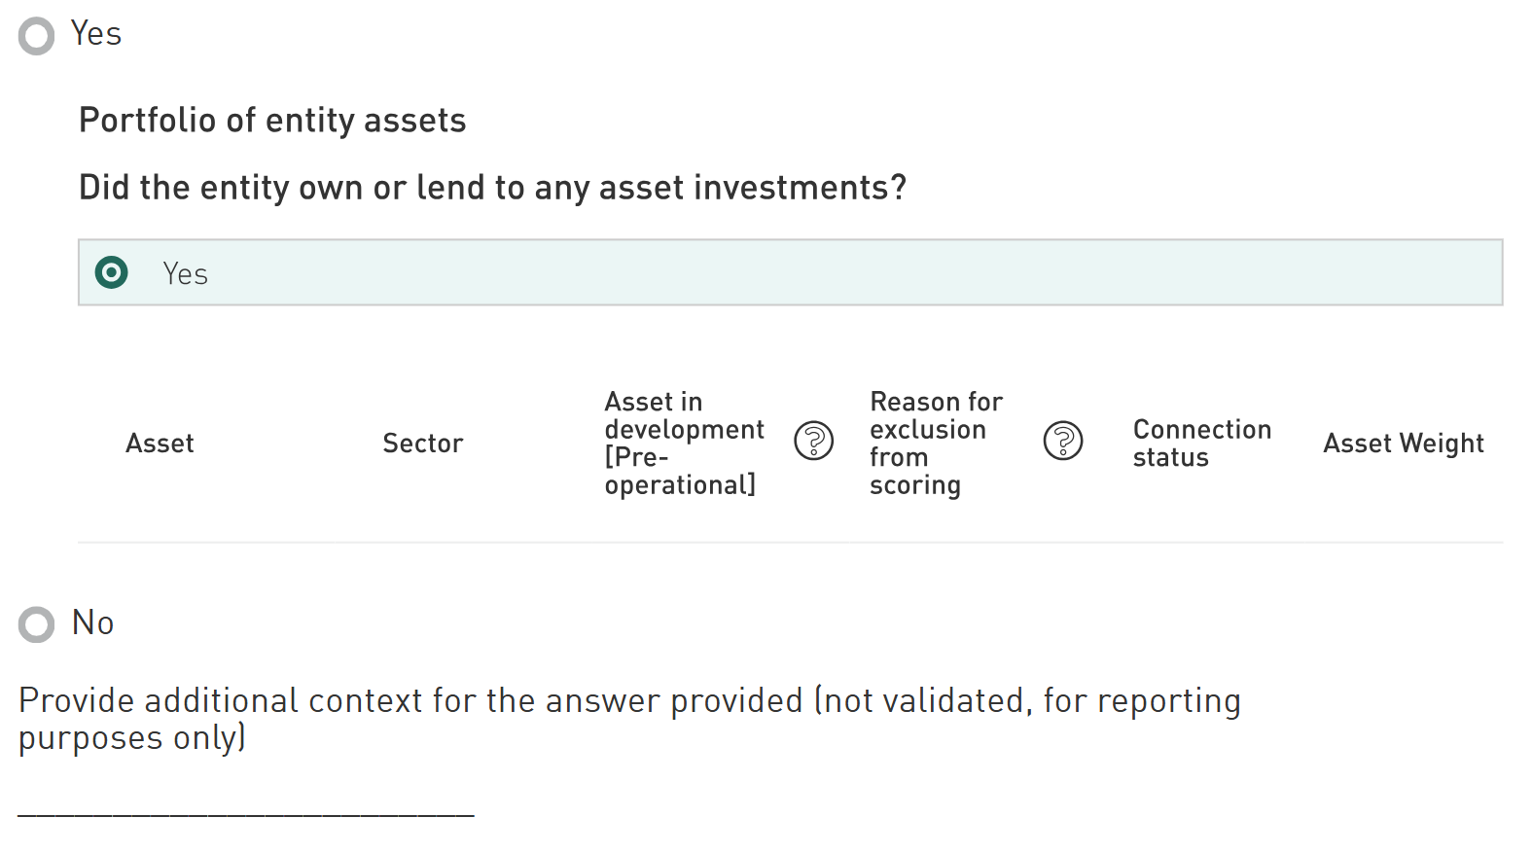Image resolution: width=1532 pixels, height=853 pixels.
Task: Click the Sector column header
Action: pyautogui.click(x=422, y=444)
